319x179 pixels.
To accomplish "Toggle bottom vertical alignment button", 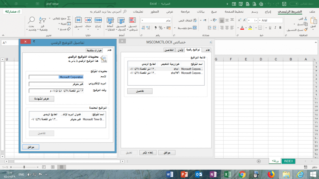I will tap(222, 20).
